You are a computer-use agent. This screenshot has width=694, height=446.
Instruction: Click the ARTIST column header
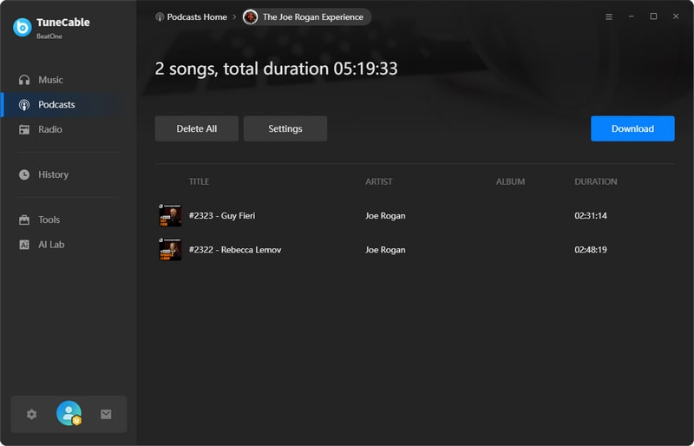tap(378, 181)
